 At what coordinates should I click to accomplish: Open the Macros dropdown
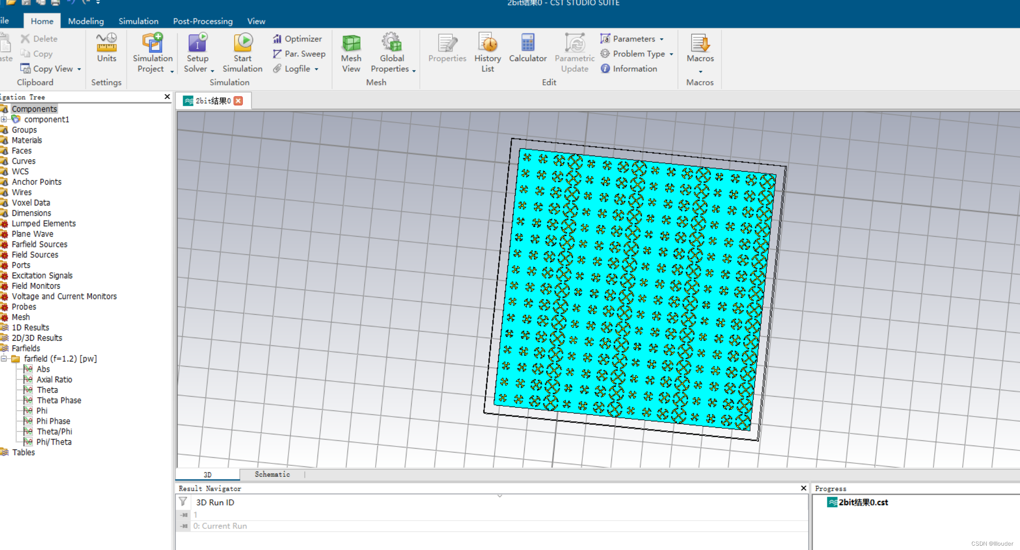click(700, 71)
